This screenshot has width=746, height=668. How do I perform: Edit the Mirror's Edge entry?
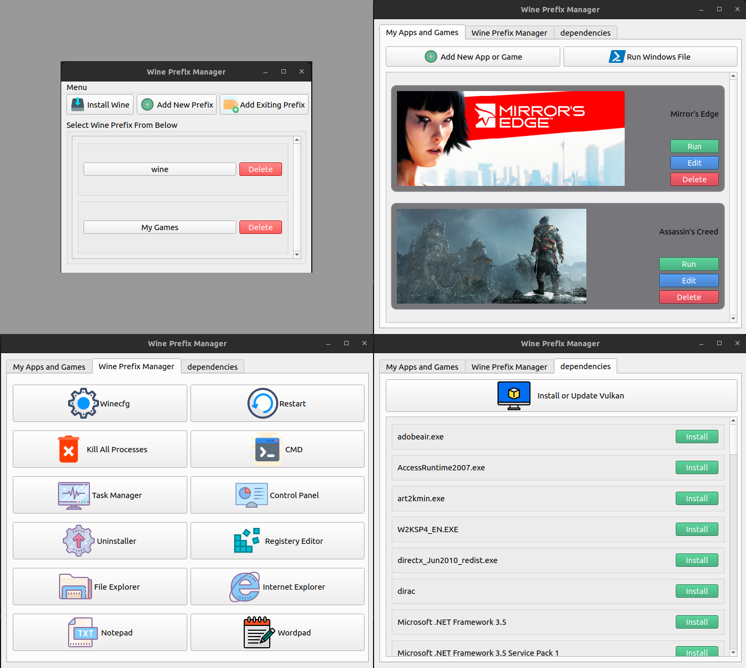694,162
